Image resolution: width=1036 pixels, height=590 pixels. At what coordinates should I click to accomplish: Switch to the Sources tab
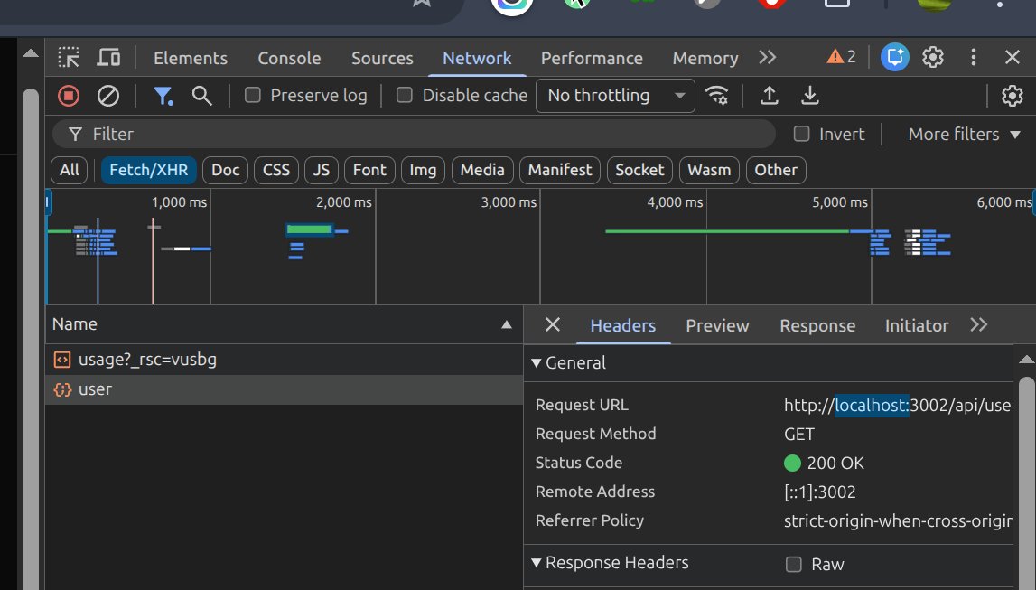tap(382, 58)
